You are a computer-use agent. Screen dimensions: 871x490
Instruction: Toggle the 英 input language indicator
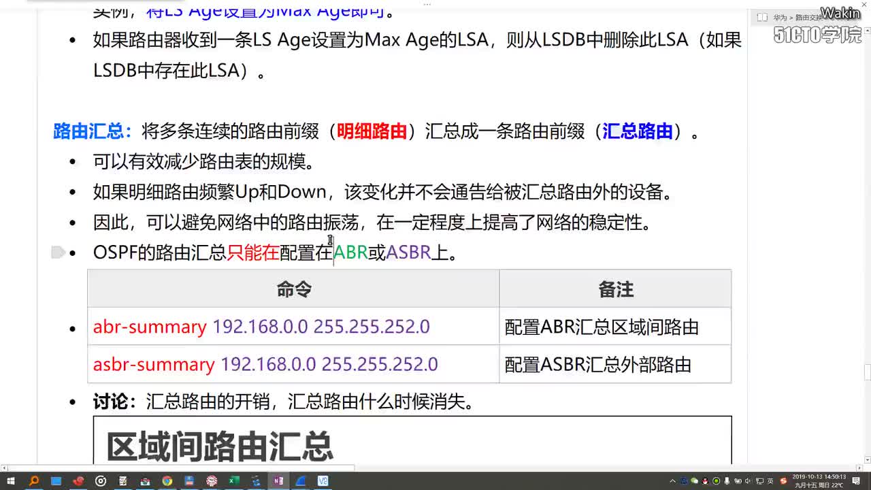[x=770, y=481]
